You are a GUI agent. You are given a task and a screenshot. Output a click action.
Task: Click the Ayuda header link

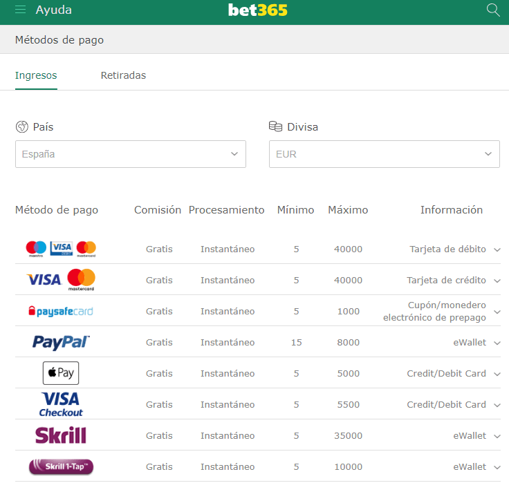[53, 10]
